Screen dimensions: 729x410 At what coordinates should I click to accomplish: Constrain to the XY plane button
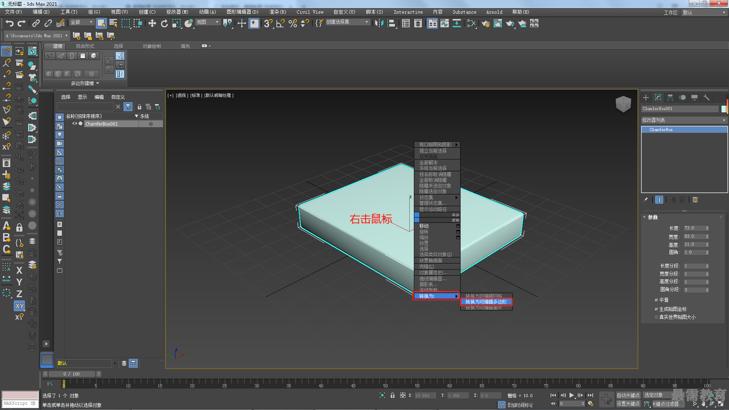tap(19, 306)
